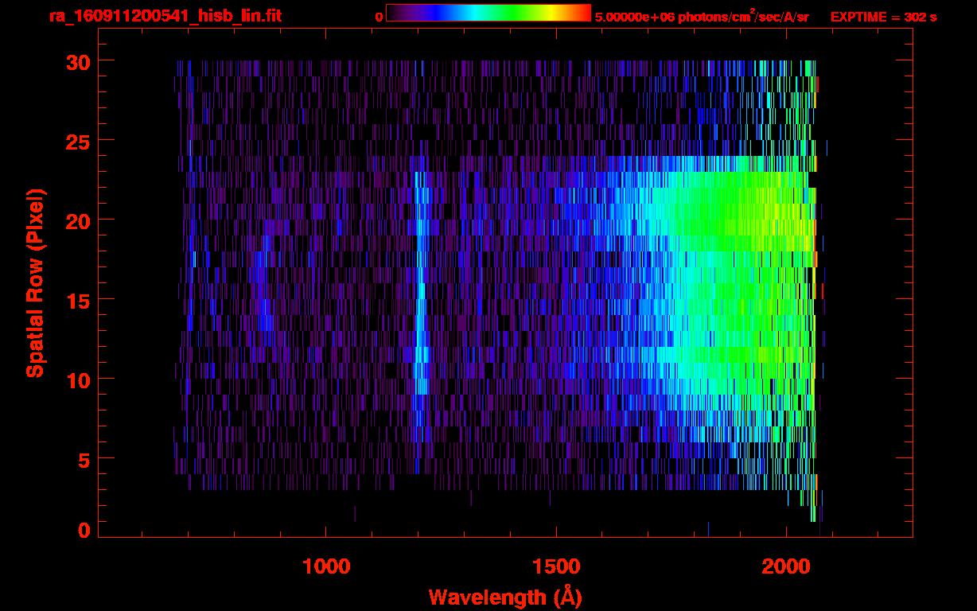The width and height of the screenshot is (977, 611).
Task: Click the rainbow color scale bar
Action: pyautogui.click(x=488, y=13)
